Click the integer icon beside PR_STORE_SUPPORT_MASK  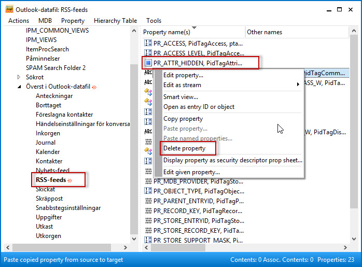(x=148, y=240)
